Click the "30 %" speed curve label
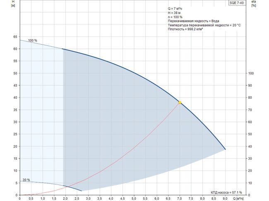The height and width of the screenshot is (201, 269). coord(26,180)
